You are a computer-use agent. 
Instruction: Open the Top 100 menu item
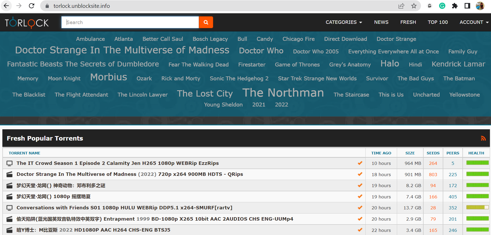point(438,22)
